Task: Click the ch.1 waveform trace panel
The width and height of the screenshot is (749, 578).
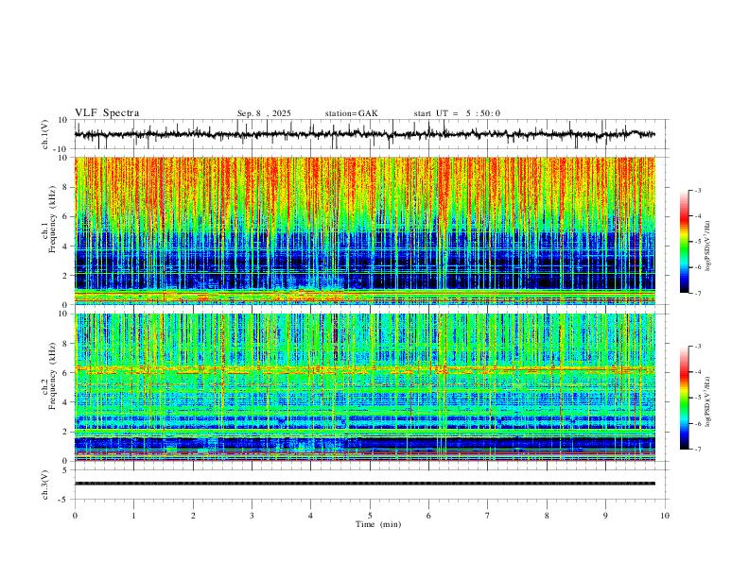Action: (372, 134)
